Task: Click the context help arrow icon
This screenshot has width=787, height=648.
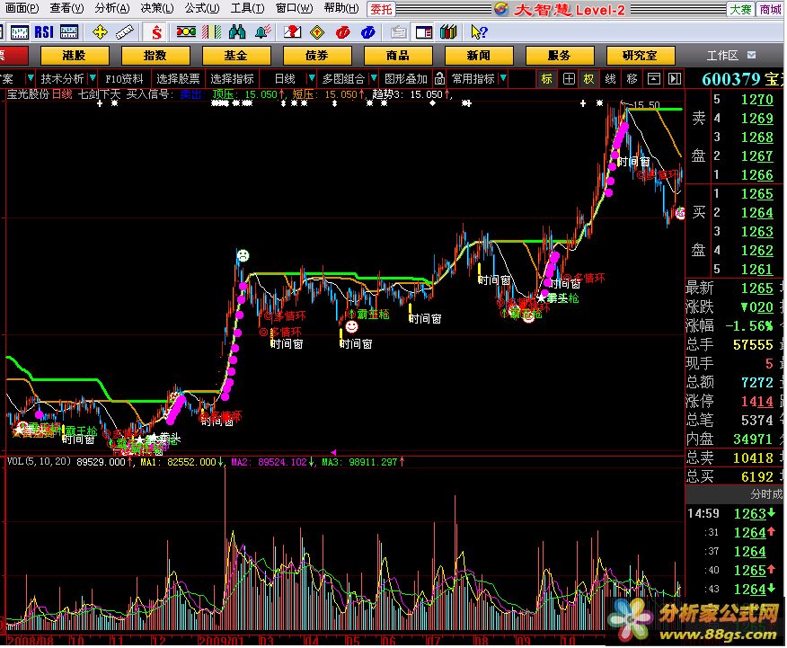Action: click(x=479, y=32)
